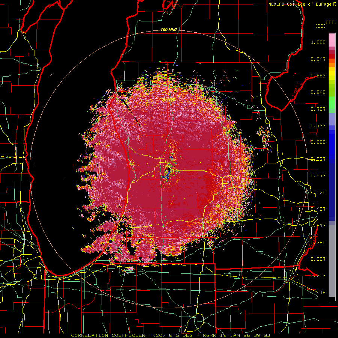338x338 pixels.
Task: Click the 0.947 scale value
Action: coord(318,59)
